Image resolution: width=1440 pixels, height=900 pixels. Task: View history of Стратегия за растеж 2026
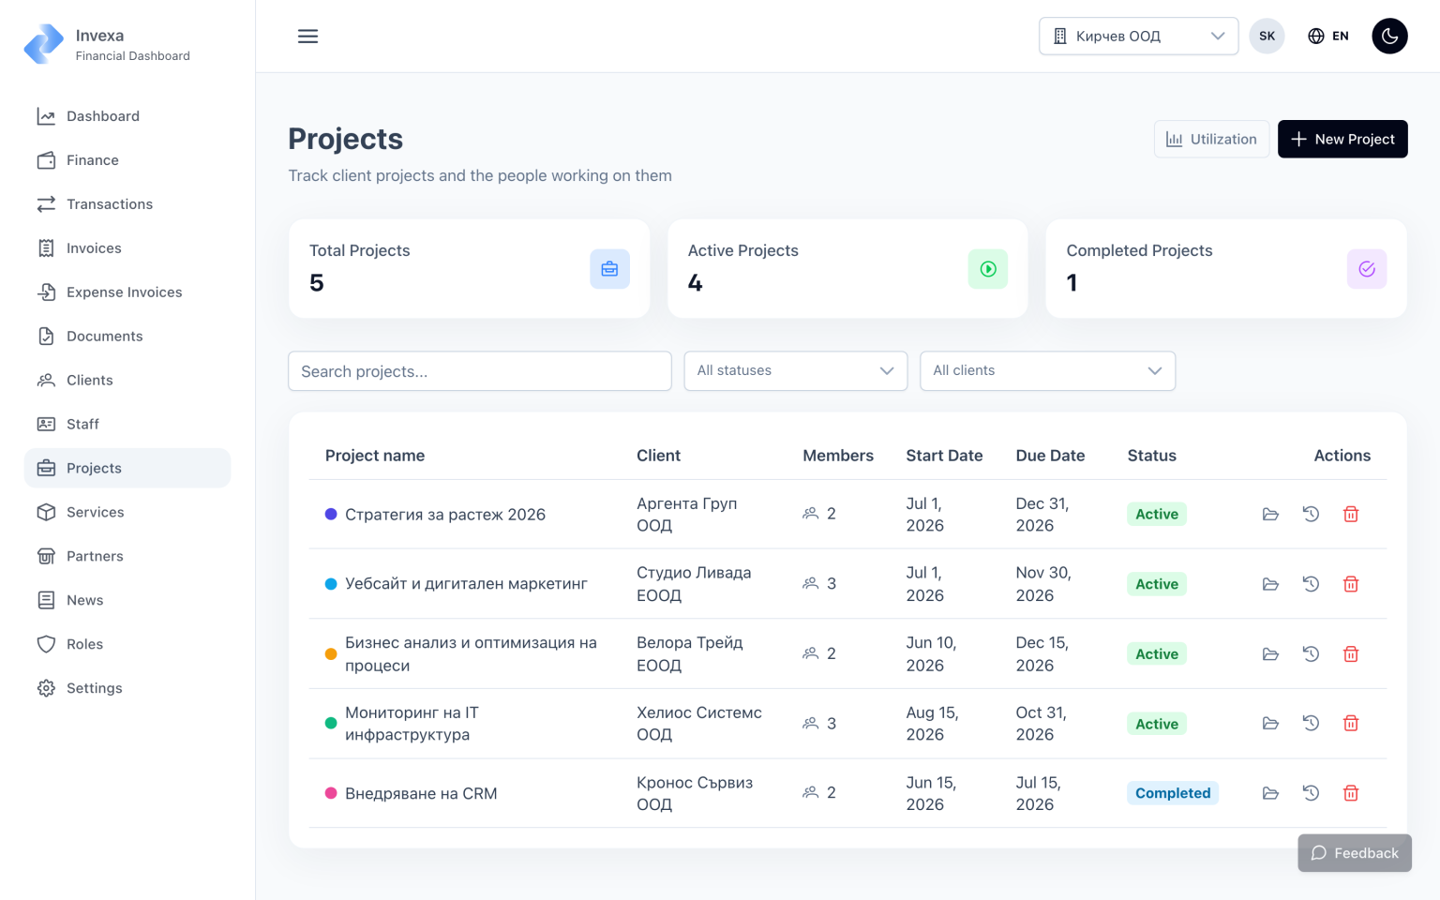1311,514
